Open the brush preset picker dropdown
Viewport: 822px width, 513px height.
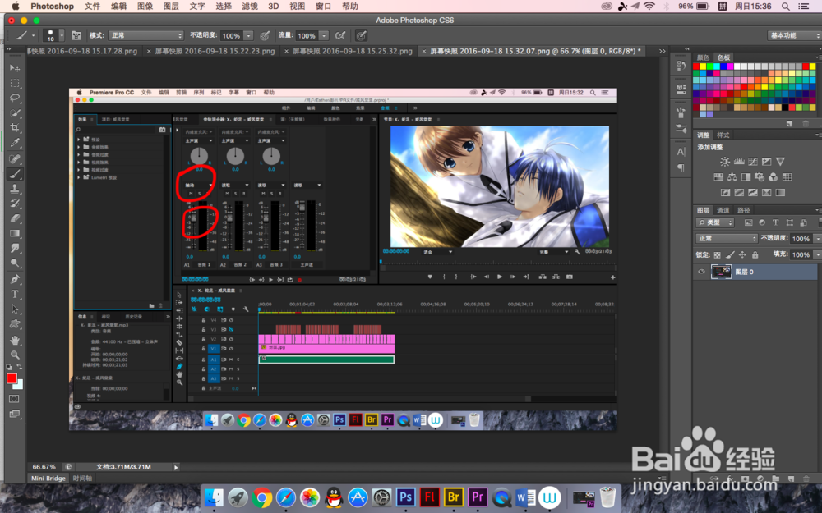(62, 35)
